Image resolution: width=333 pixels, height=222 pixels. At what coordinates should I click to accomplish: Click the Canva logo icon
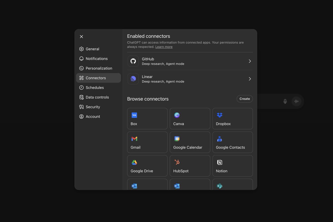coord(177,115)
